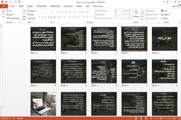This screenshot has height=120, width=181.
Task: Open the Text Direction dropdown
Action: pos(101,11)
